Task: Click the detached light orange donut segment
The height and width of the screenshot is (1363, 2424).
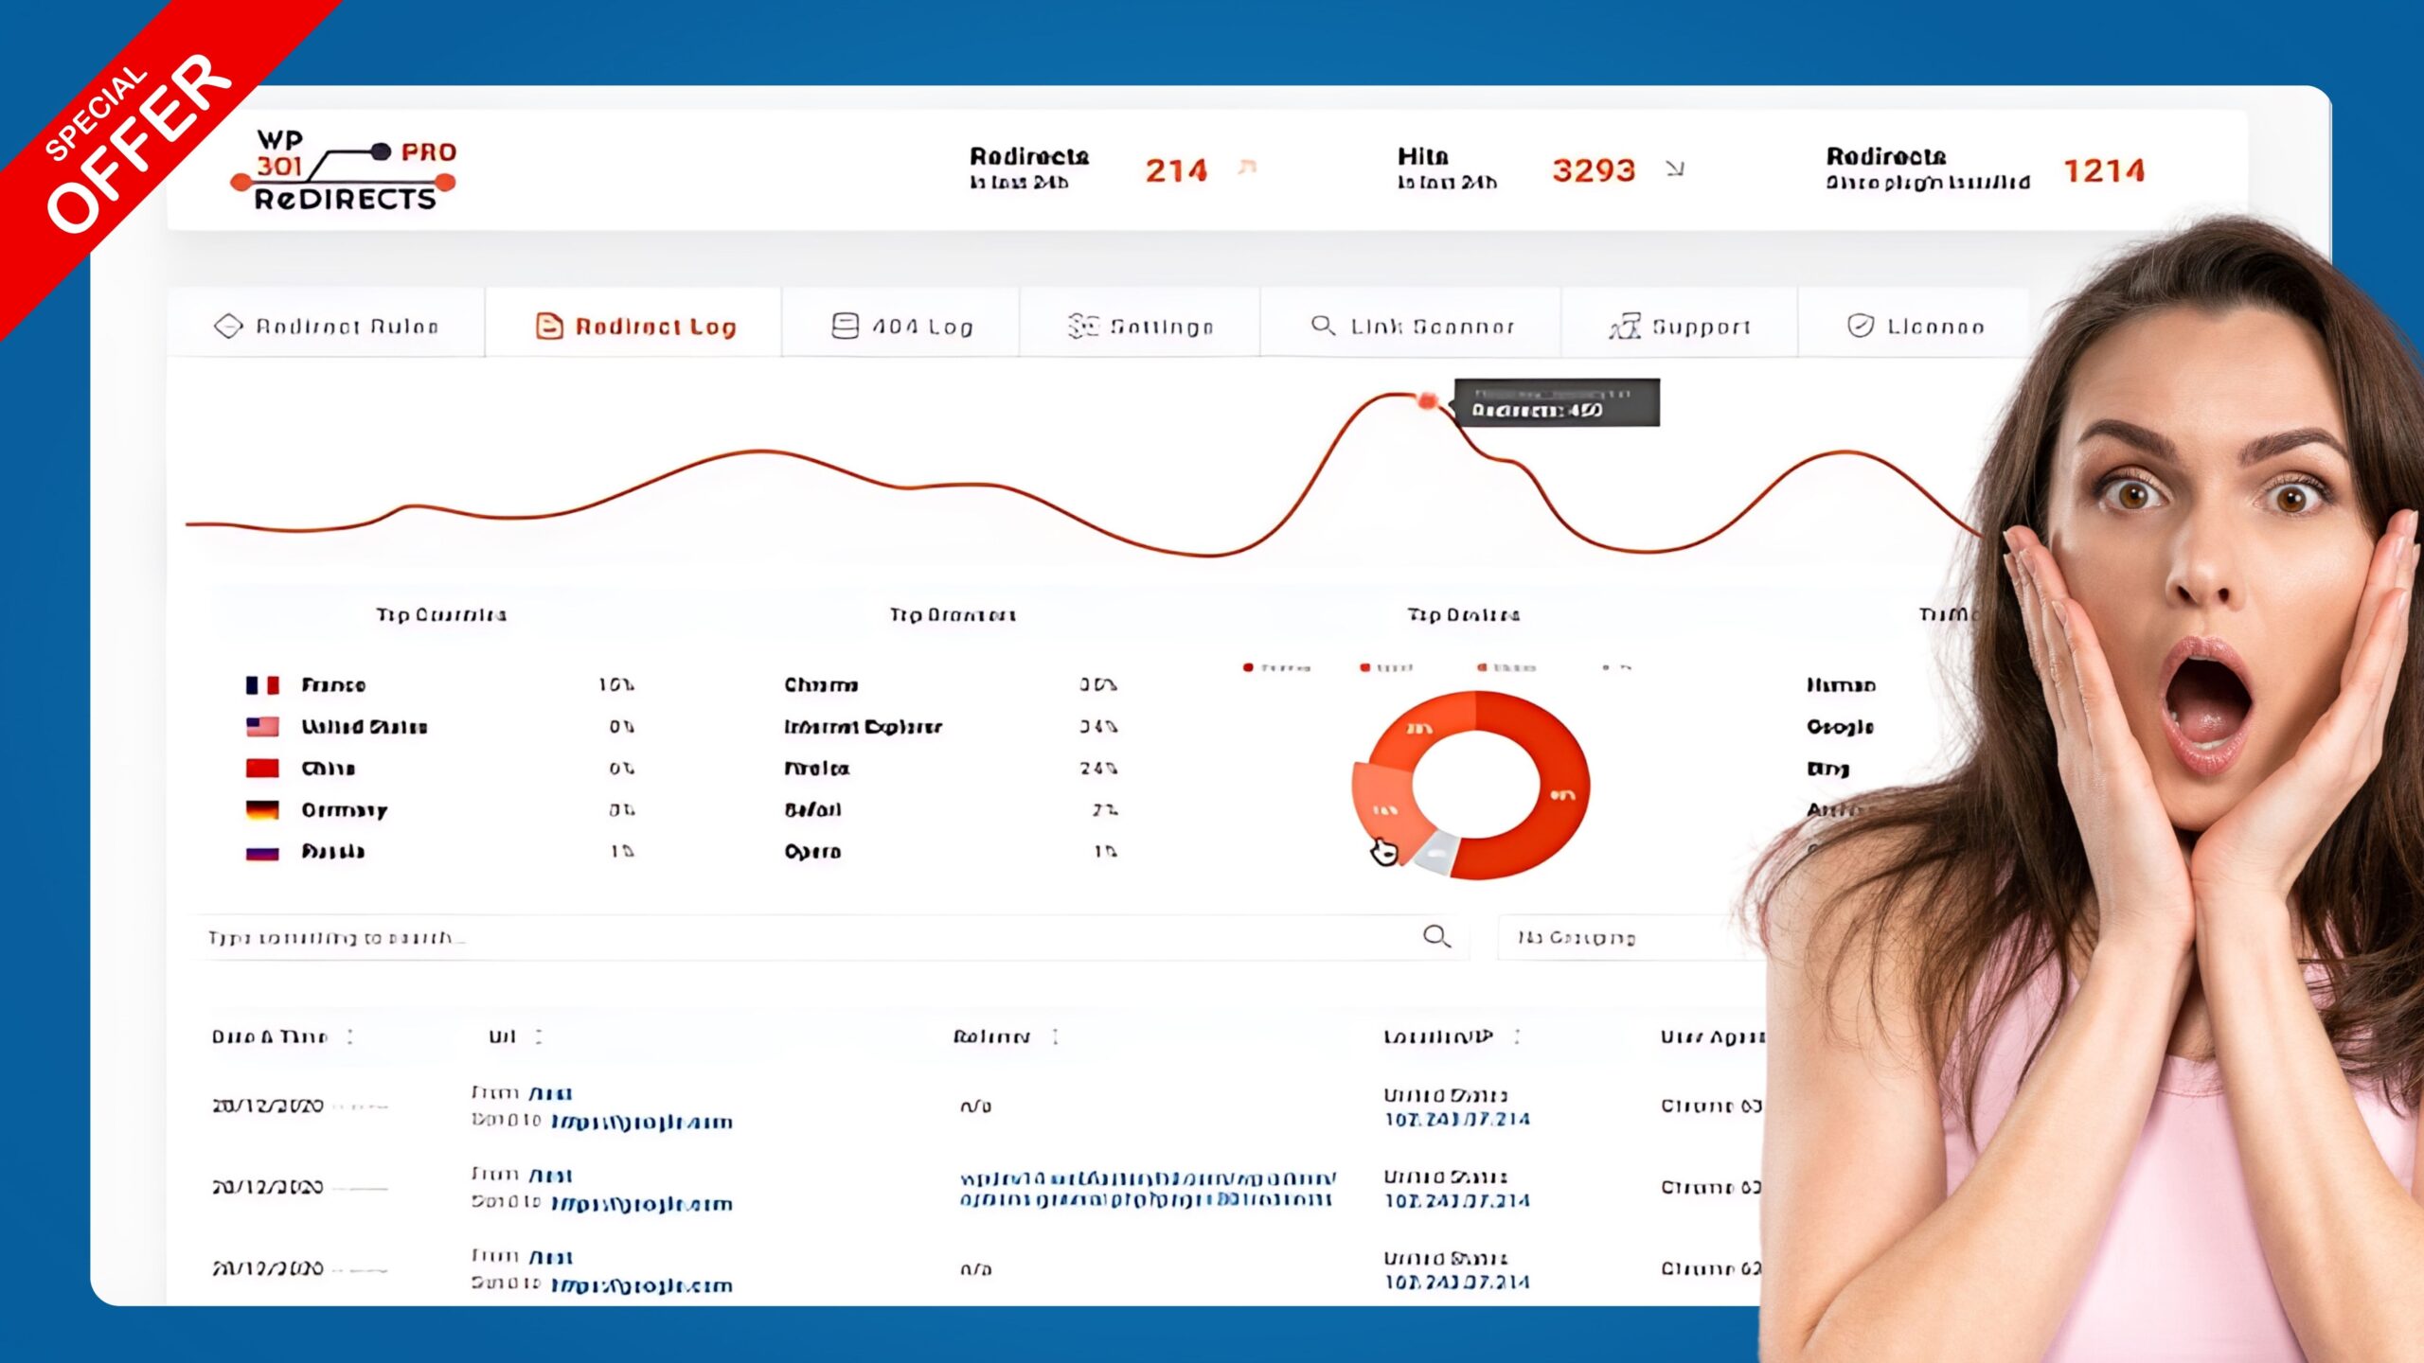Action: click(x=1385, y=805)
